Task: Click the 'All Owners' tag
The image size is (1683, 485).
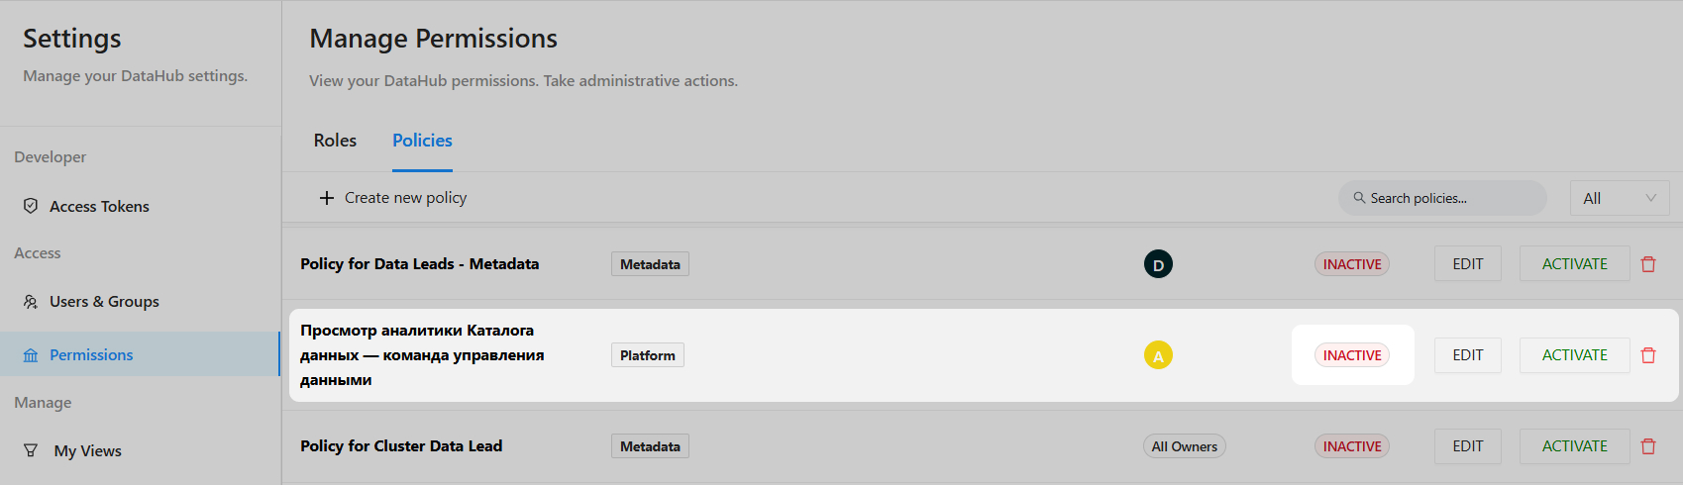Action: click(1184, 446)
